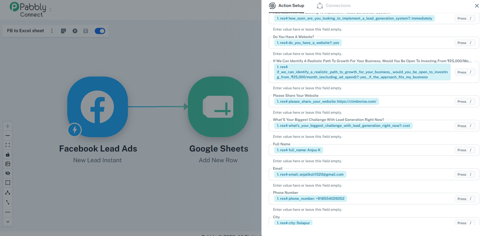480x236 pixels.
Task: Click the 'Full Name' field label
Action: tap(282, 144)
